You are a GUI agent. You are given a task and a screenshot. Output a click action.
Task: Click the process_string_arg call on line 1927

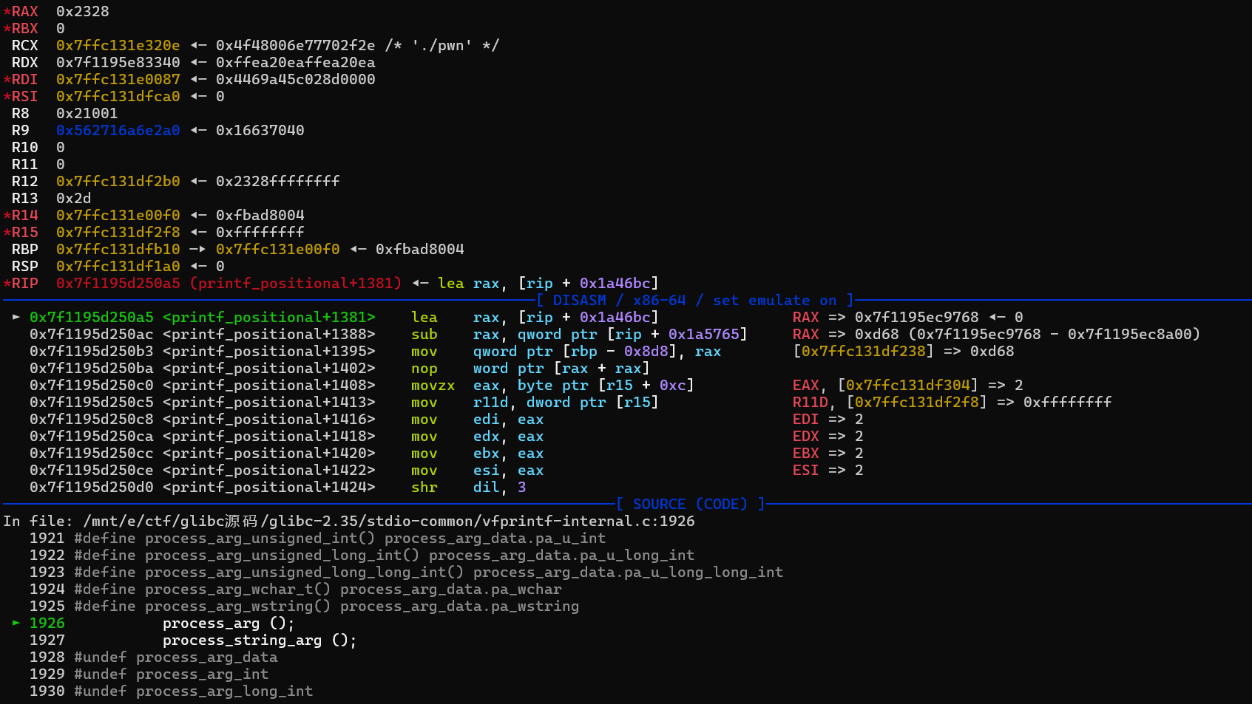pyautogui.click(x=259, y=640)
